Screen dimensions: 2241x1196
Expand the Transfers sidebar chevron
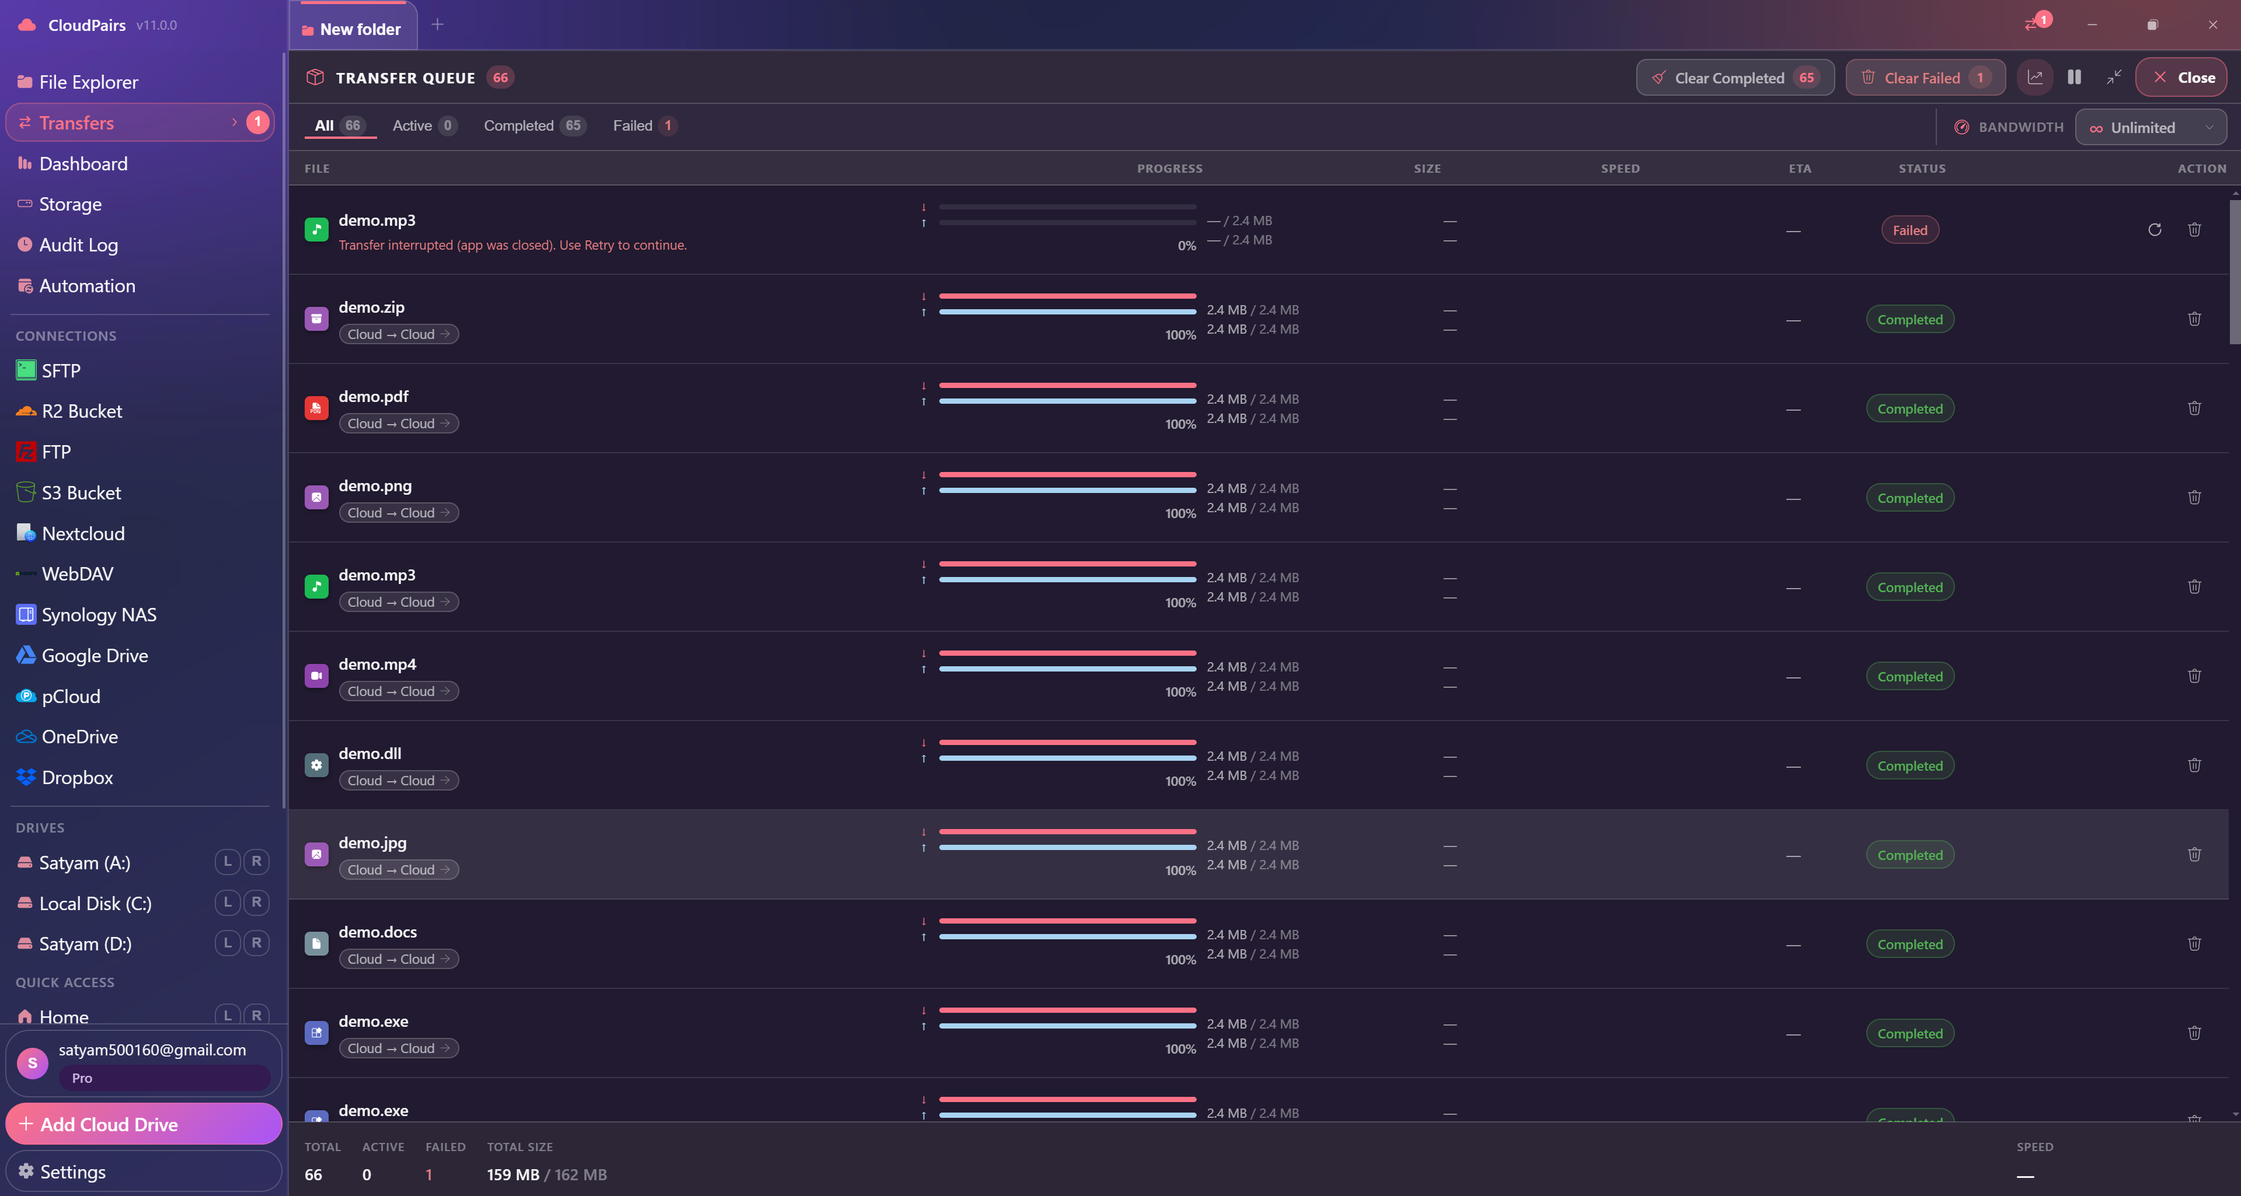pyautogui.click(x=234, y=123)
